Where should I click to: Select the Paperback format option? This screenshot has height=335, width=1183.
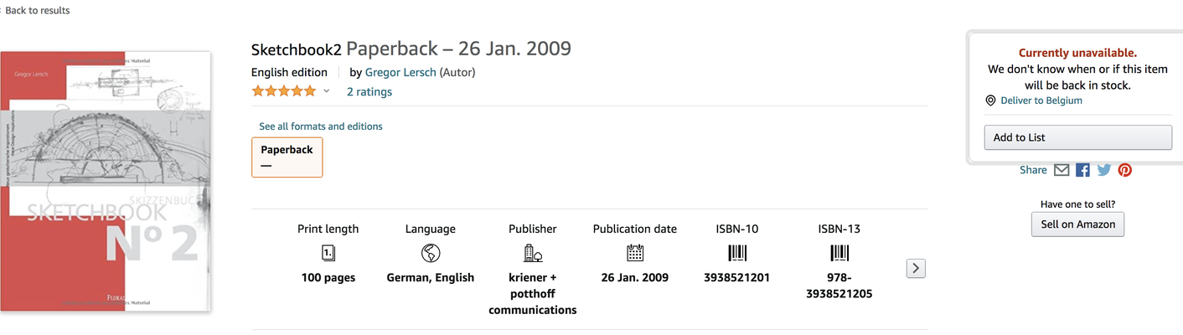coord(287,157)
